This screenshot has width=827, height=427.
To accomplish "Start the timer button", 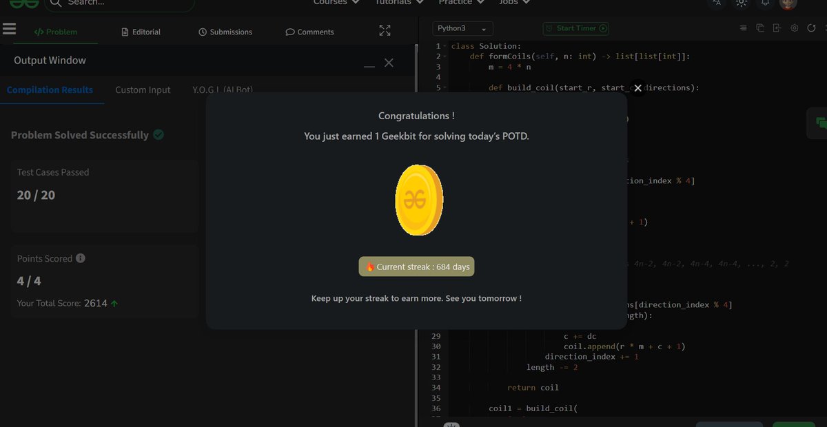I will [x=575, y=28].
